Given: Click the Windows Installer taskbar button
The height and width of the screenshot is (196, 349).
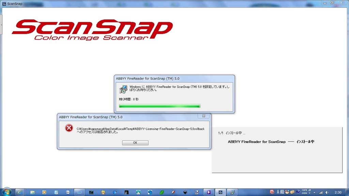Looking at the screenshot, I should click(x=232, y=192).
